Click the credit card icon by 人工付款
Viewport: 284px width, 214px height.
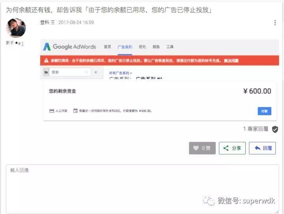click(x=52, y=111)
